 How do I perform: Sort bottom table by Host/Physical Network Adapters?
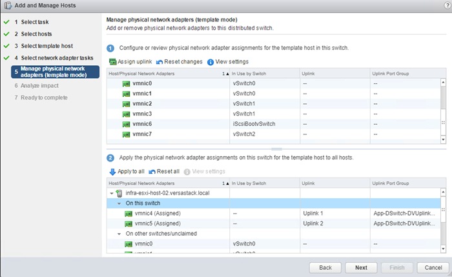pos(168,183)
